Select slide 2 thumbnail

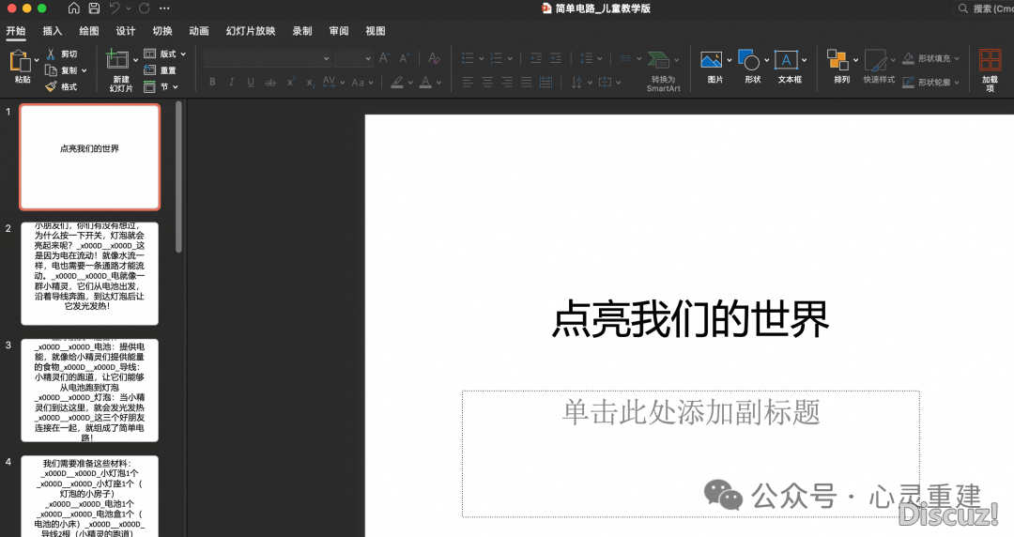(x=90, y=274)
